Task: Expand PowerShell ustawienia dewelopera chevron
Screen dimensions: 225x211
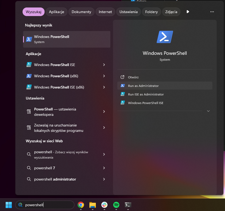Action: tap(104, 112)
